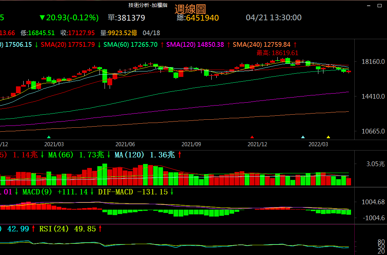Select the cyan triangle marker on the date axis
387x255 pixels.
pos(303,137)
